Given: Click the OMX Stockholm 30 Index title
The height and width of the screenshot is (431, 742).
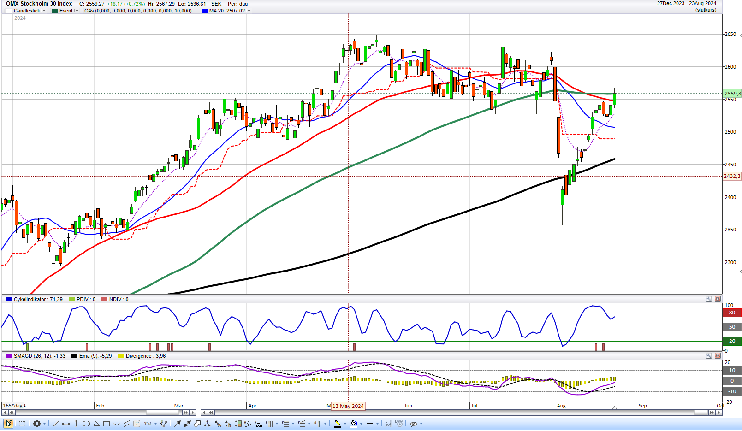Looking at the screenshot, I should click(39, 4).
